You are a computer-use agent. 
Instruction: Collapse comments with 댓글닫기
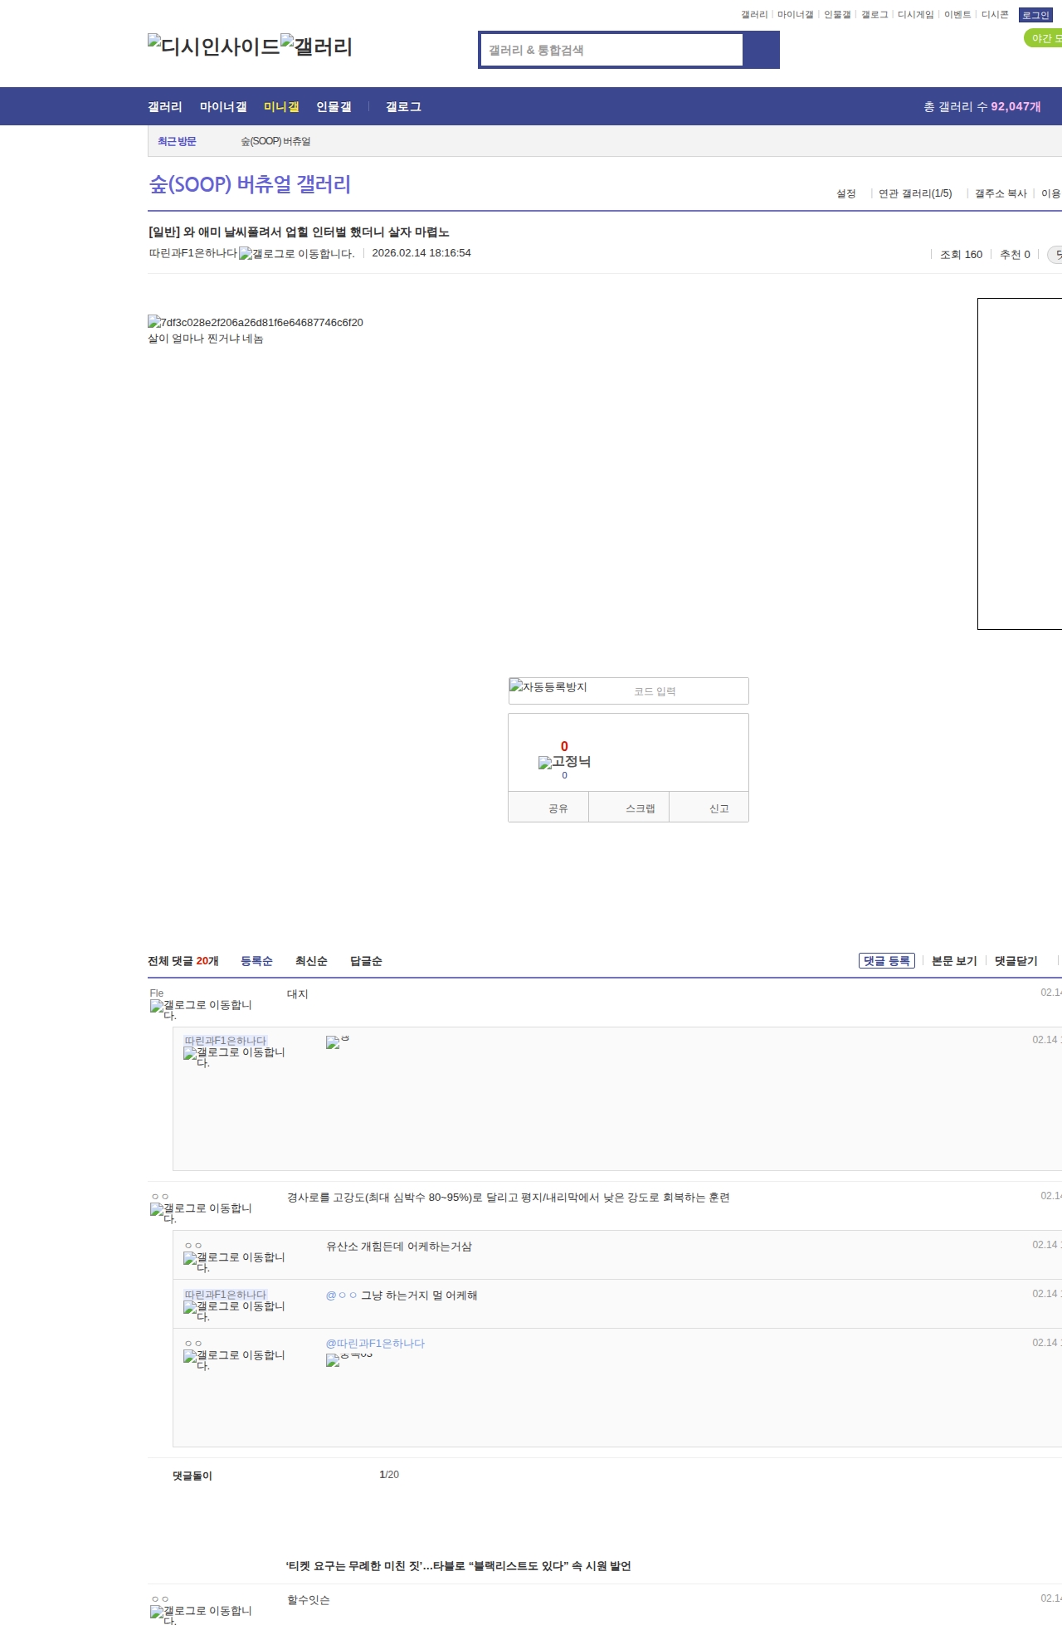pyautogui.click(x=1016, y=960)
